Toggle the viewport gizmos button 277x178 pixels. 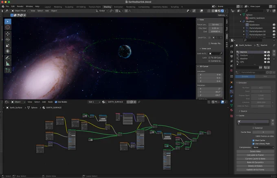pos(194,11)
